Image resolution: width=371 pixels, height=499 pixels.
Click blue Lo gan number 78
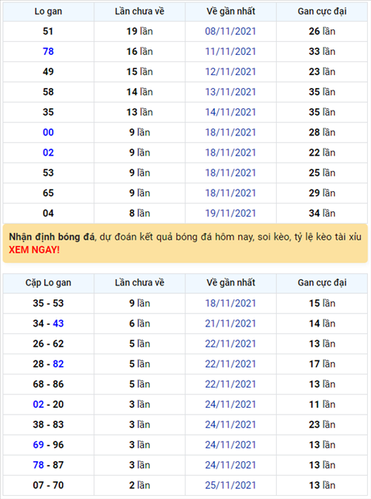(48, 52)
